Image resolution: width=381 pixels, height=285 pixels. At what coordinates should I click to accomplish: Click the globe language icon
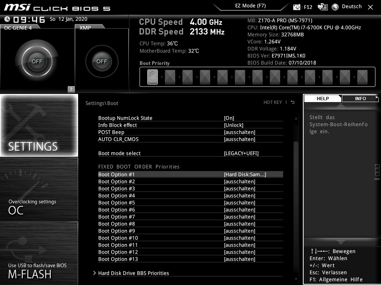tap(335, 7)
